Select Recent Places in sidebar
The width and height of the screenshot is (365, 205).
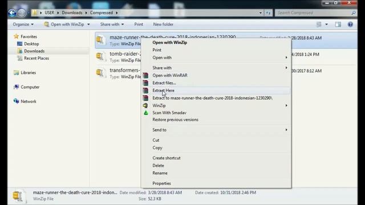(36, 58)
